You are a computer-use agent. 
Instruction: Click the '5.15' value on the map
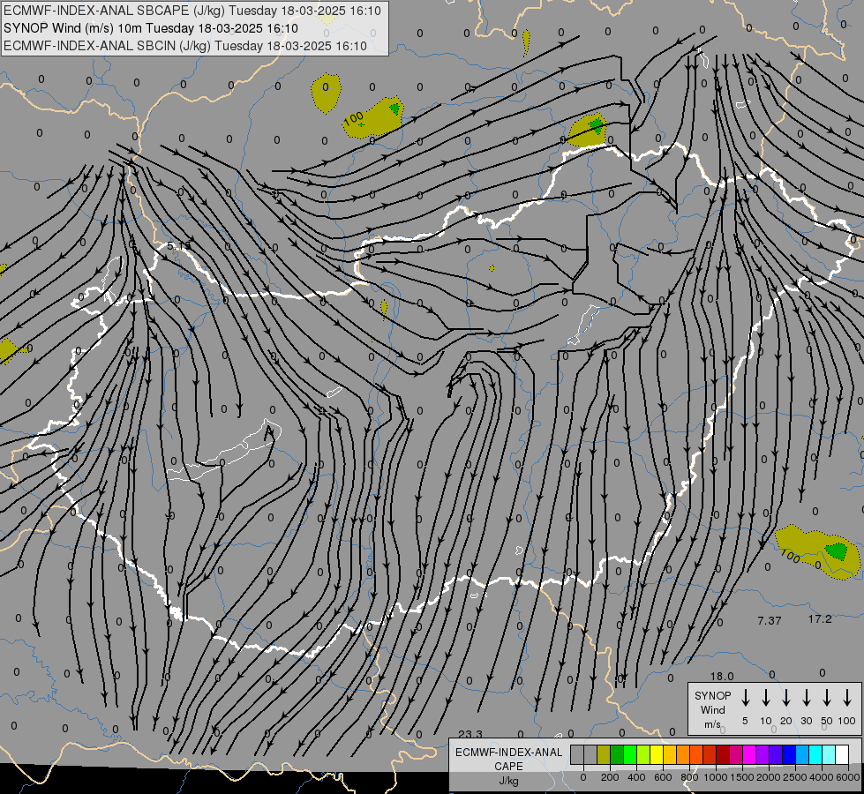(x=179, y=245)
